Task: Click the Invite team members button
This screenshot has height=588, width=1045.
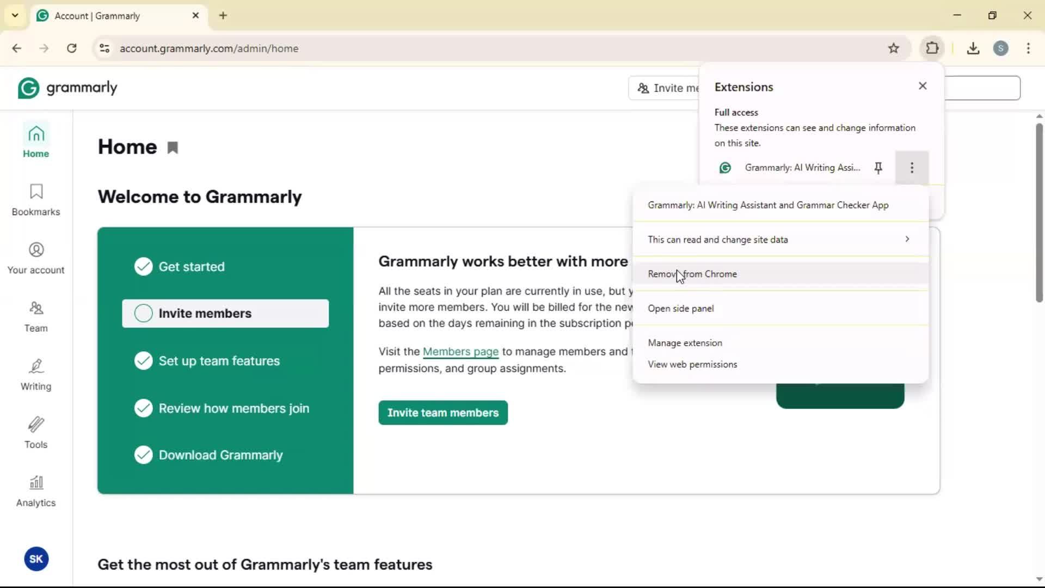Action: pos(443,413)
